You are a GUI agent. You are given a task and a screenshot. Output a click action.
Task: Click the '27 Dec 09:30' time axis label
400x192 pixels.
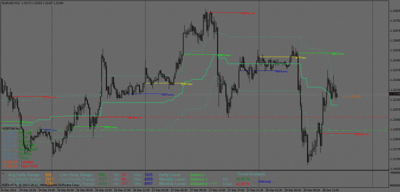click(x=197, y=190)
